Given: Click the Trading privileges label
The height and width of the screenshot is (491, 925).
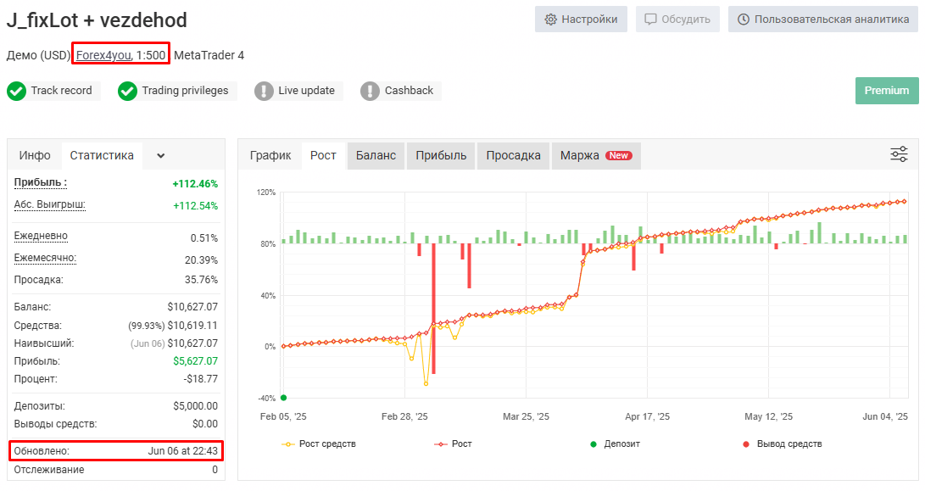Looking at the screenshot, I should [x=185, y=90].
